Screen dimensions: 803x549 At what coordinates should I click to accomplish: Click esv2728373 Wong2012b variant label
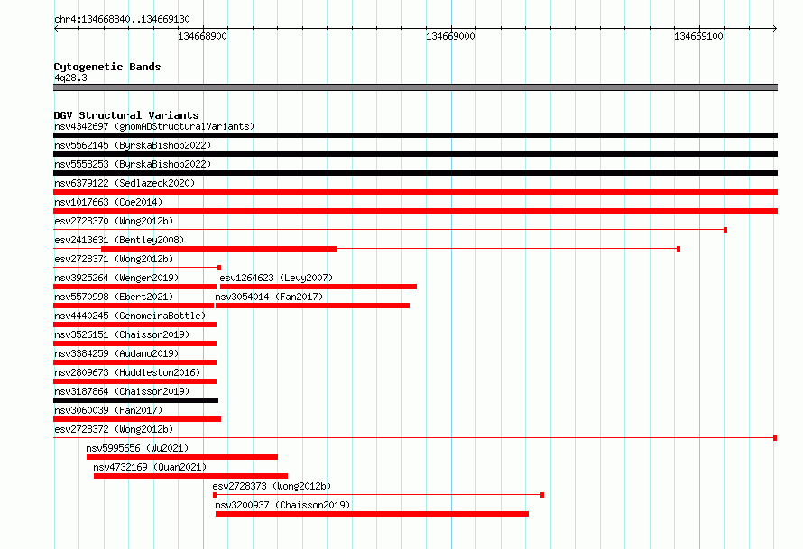click(272, 486)
